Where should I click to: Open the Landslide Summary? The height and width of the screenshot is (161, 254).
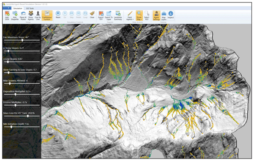(118, 16)
